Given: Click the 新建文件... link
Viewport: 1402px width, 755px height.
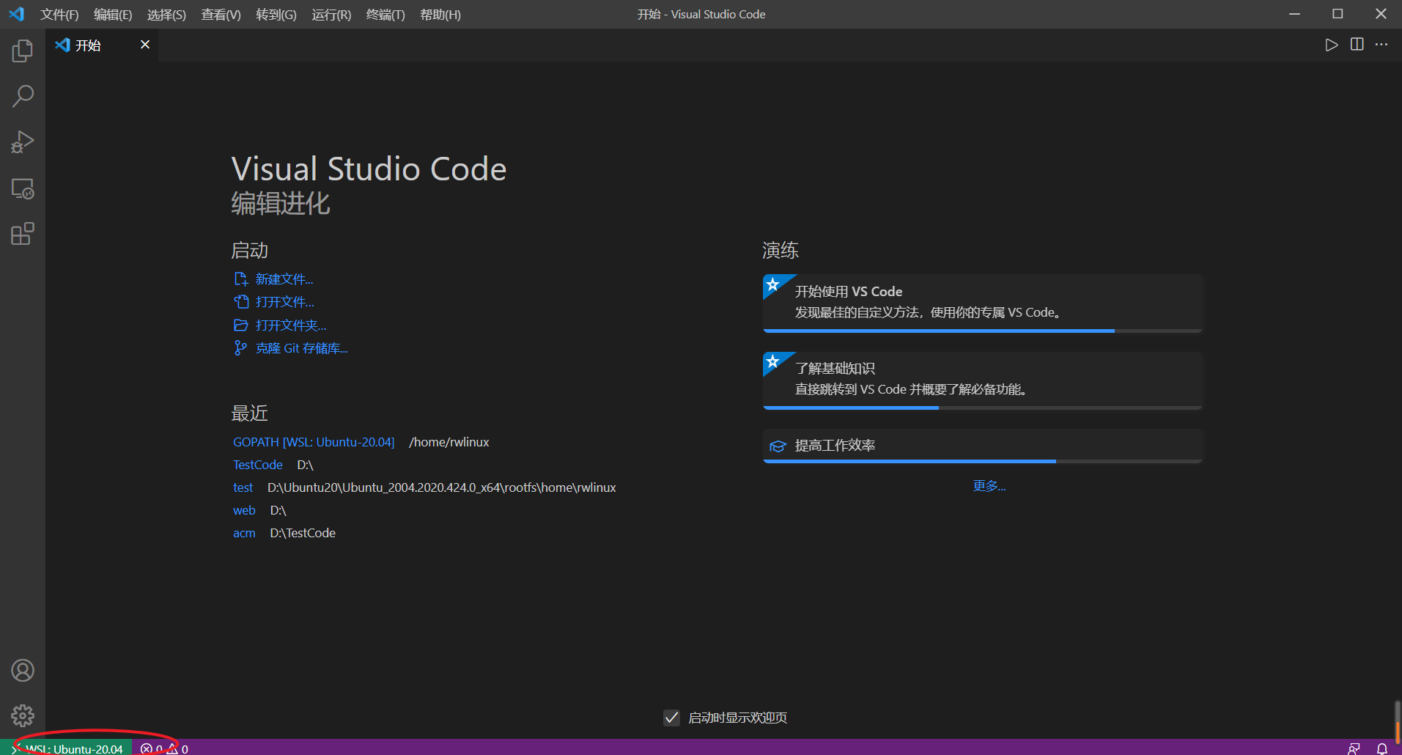Looking at the screenshot, I should point(284,279).
